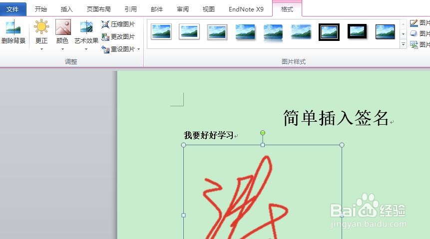Apply the first picture style thumbnail
Viewport: 430px width, 239px height.
click(x=161, y=32)
